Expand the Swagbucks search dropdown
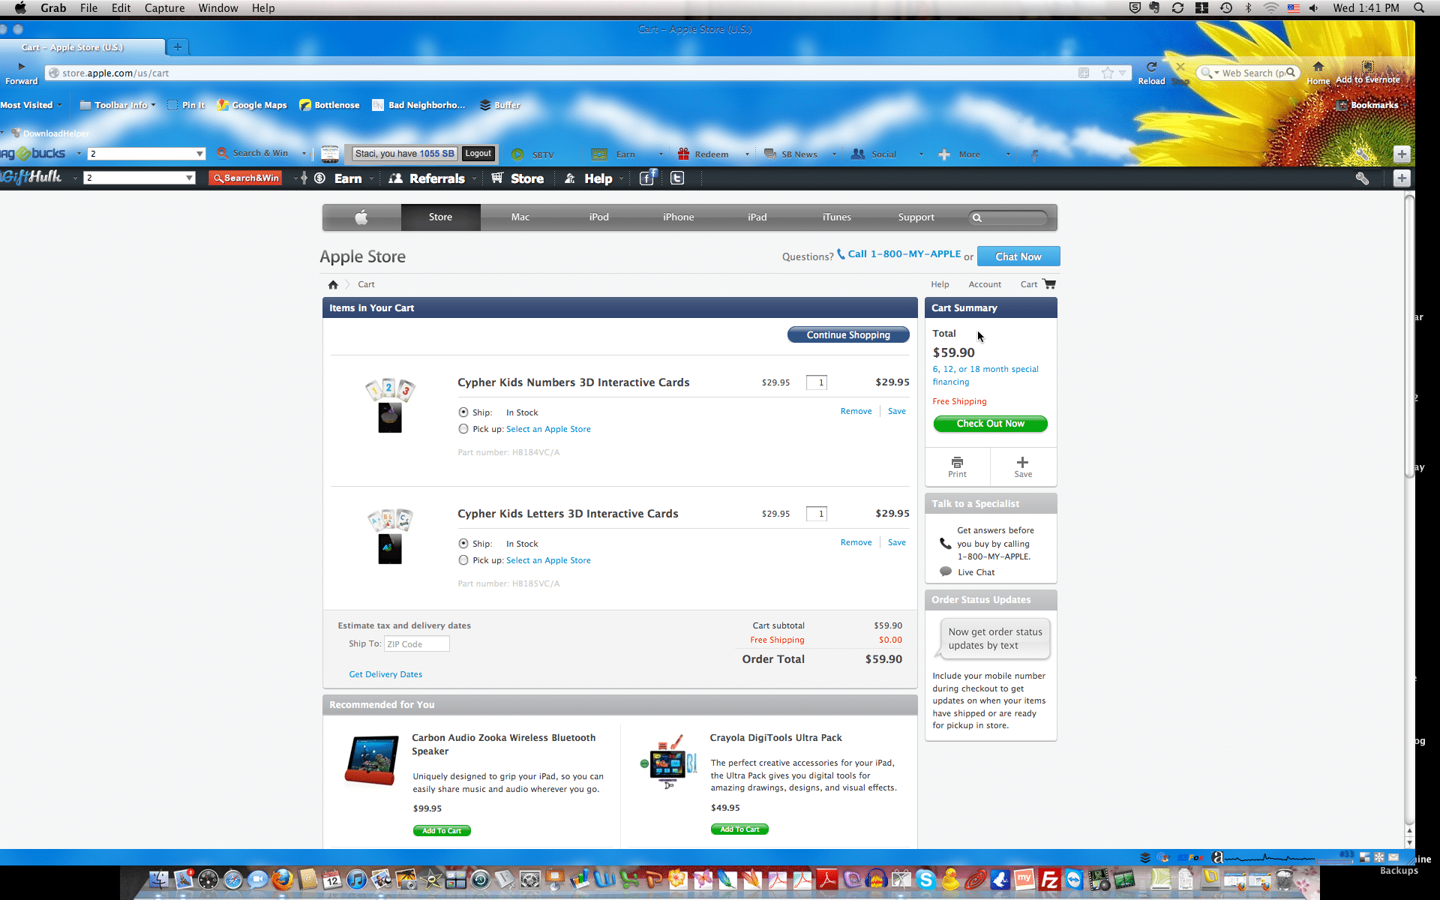The height and width of the screenshot is (900, 1440). tap(199, 154)
